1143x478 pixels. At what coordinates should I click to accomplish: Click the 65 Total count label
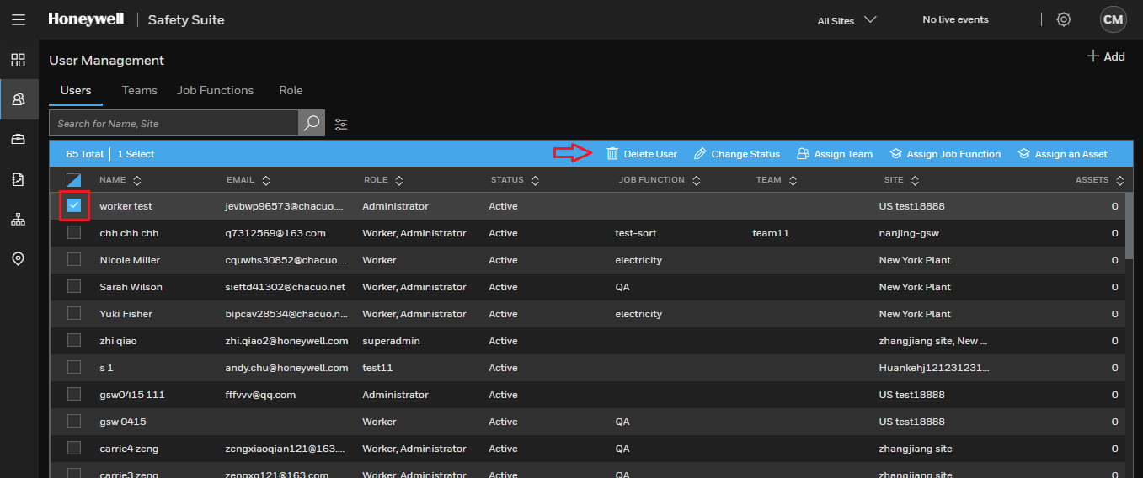point(84,154)
